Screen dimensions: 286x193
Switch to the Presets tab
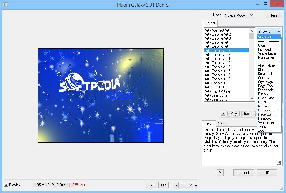(x=210, y=23)
